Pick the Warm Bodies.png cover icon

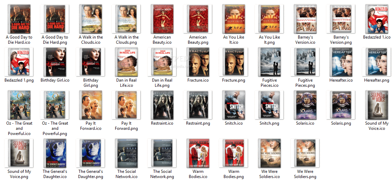[x=234, y=153]
